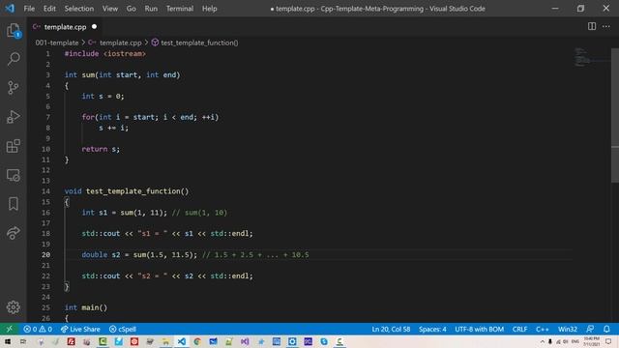Image resolution: width=619 pixels, height=348 pixels.
Task: Open the Manage gear menu
Action: tap(13, 307)
